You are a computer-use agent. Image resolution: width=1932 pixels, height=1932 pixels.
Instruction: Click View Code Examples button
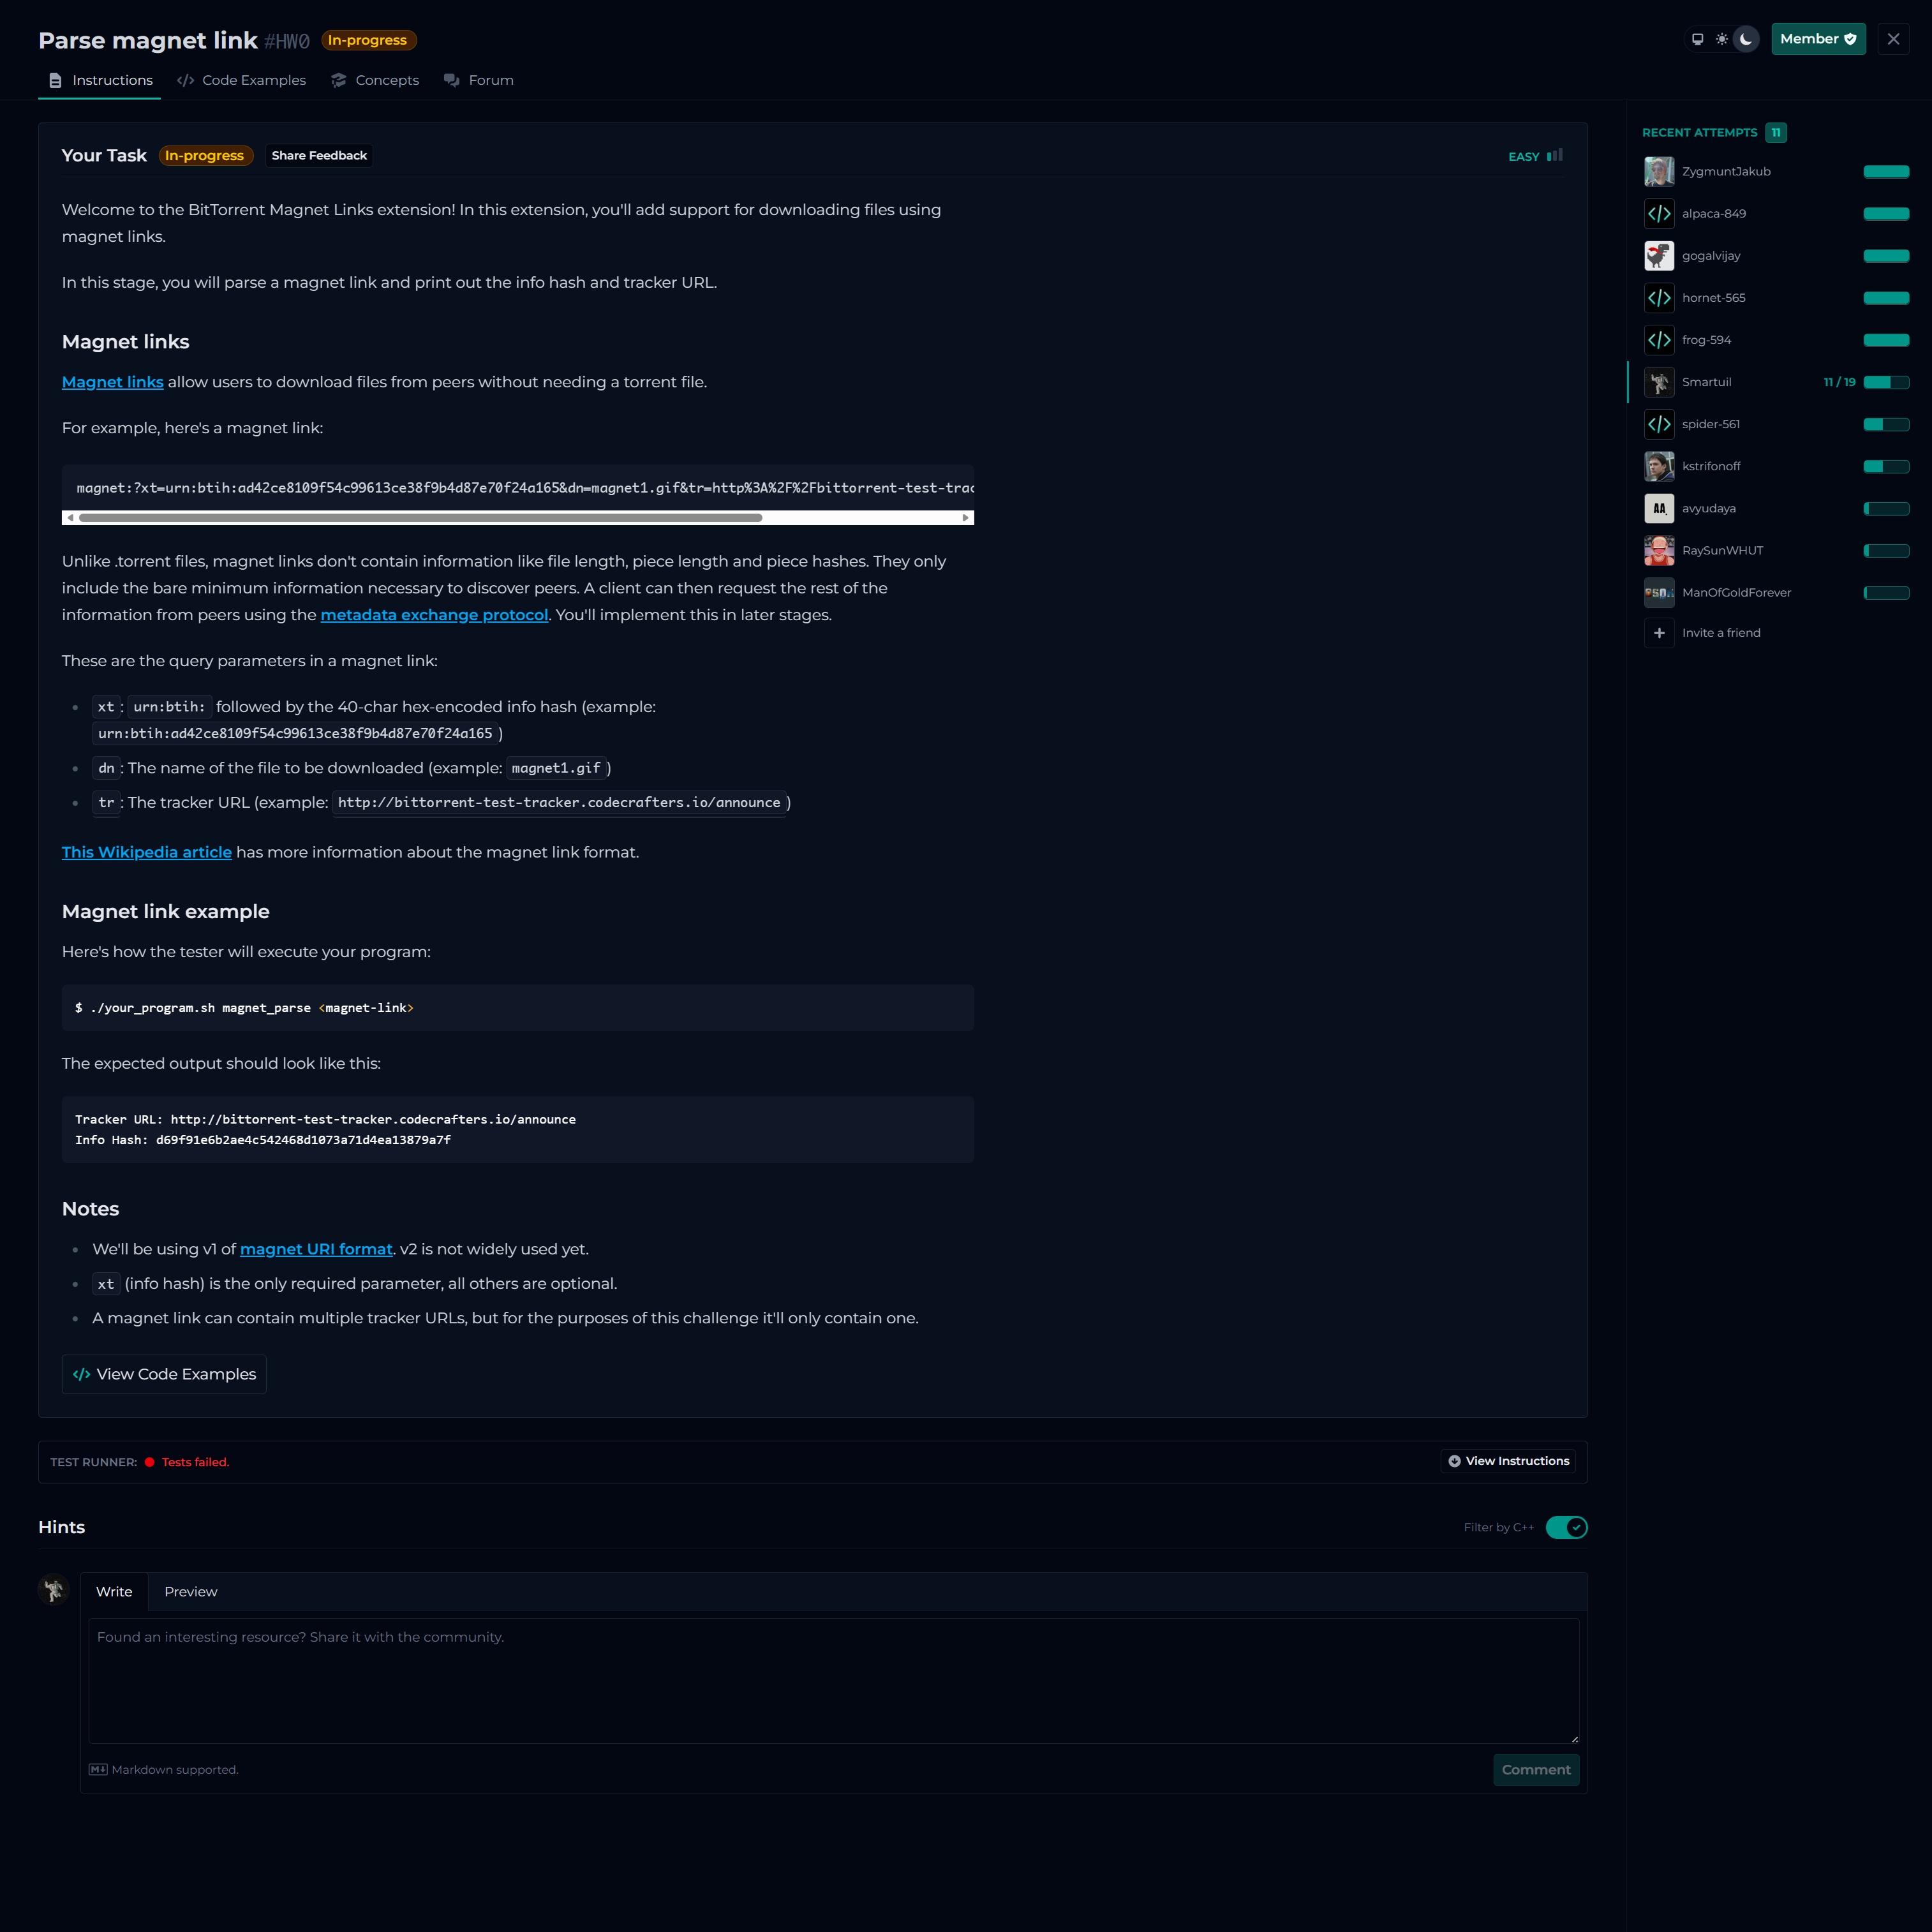point(164,1374)
